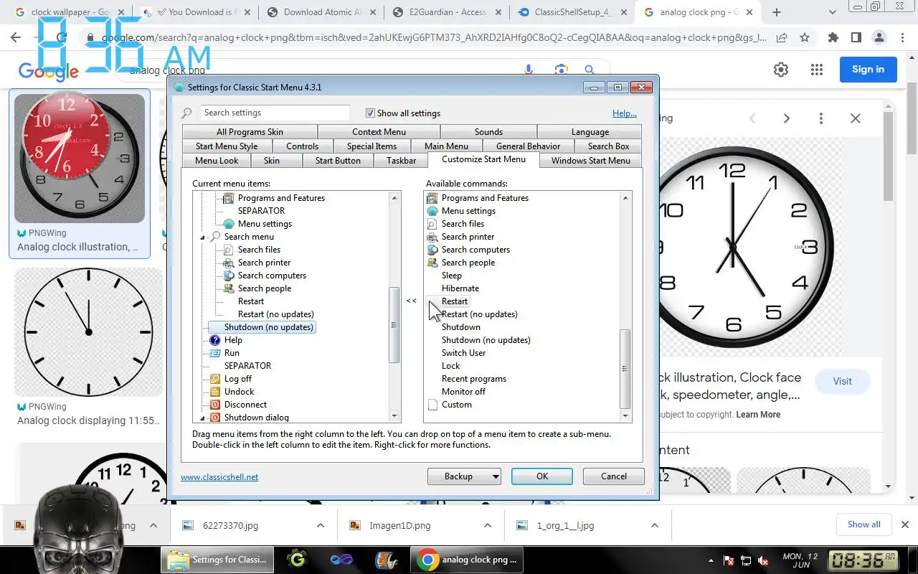The image size is (918, 574).
Task: Select Switch User in Available commands
Action: click(x=463, y=353)
